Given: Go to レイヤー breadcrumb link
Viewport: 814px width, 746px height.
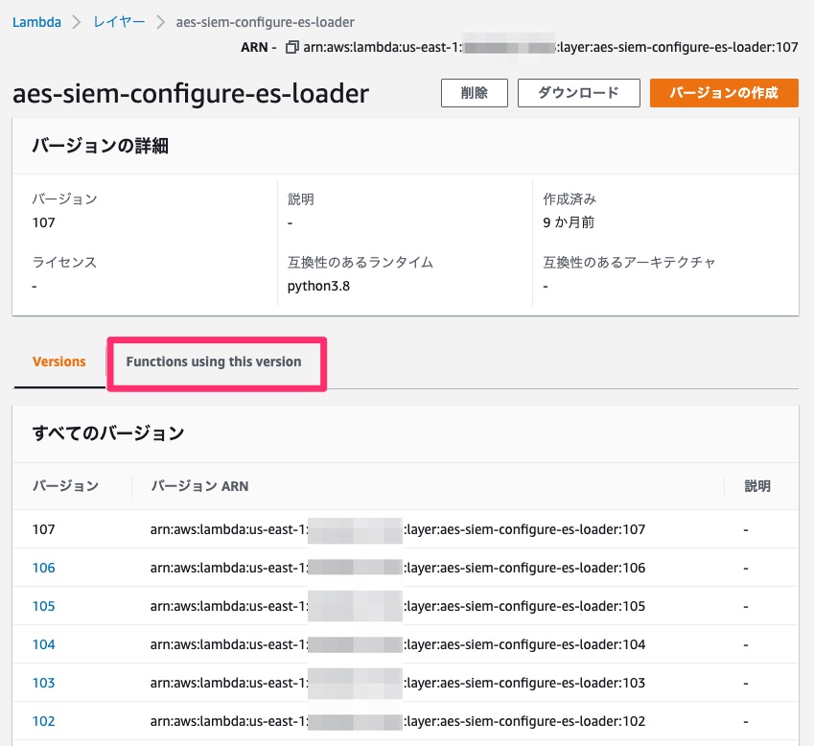Looking at the screenshot, I should click(119, 22).
